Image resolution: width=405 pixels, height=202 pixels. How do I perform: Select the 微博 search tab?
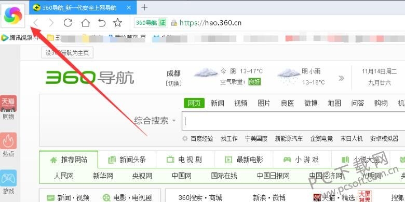point(310,103)
